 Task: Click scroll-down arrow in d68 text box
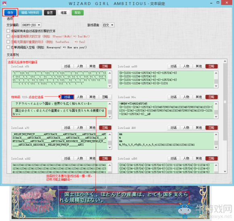pyautogui.click(x=216, y=147)
